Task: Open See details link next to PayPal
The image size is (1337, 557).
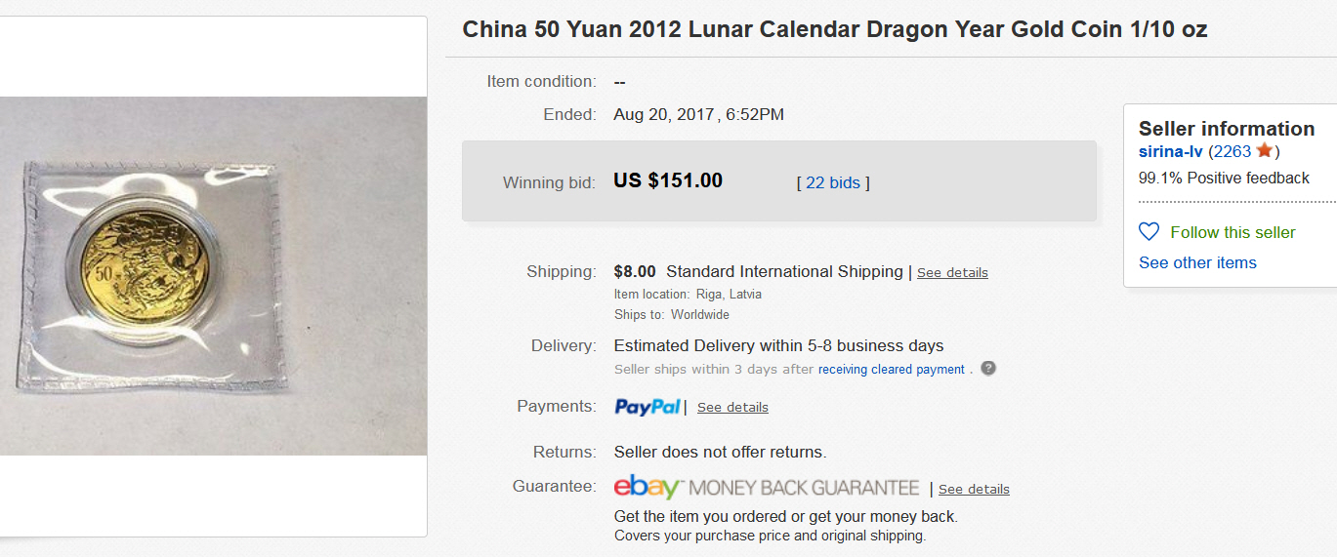Action: tap(732, 407)
